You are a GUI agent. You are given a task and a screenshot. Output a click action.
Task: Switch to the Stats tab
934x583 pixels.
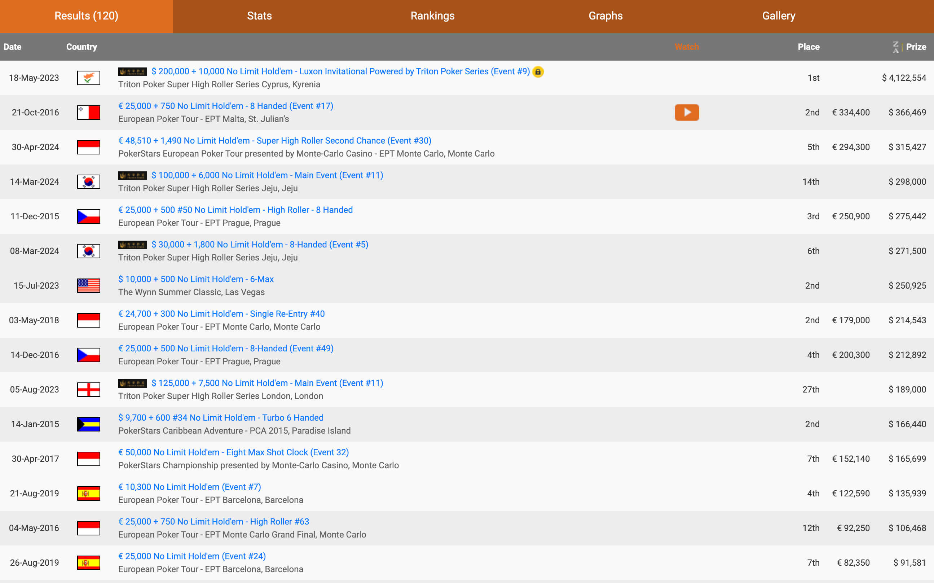click(259, 16)
